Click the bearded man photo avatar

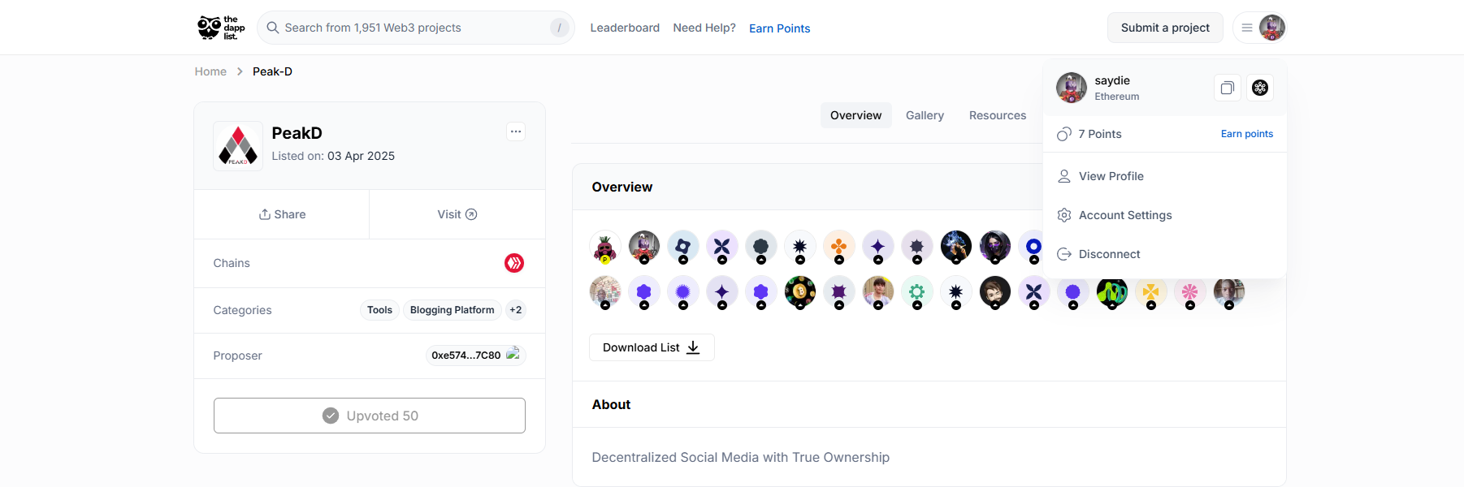(995, 292)
